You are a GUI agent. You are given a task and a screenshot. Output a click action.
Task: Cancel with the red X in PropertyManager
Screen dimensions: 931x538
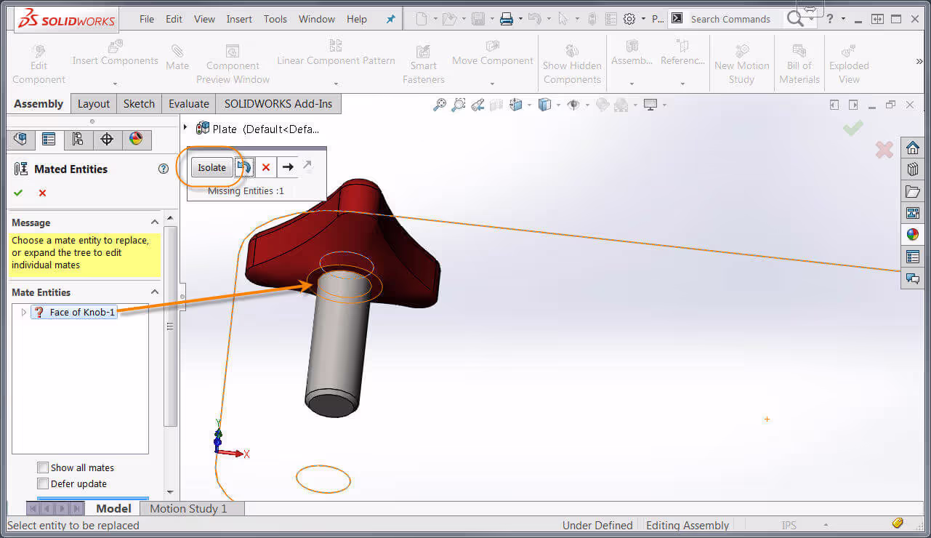coord(42,193)
